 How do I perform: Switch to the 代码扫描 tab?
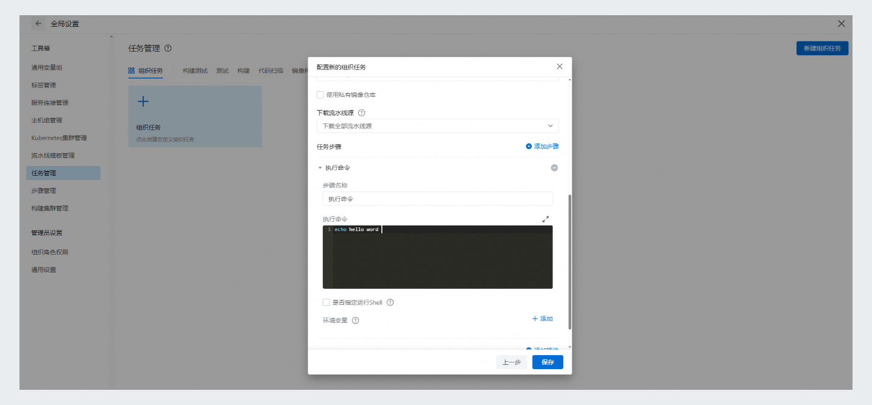click(270, 71)
